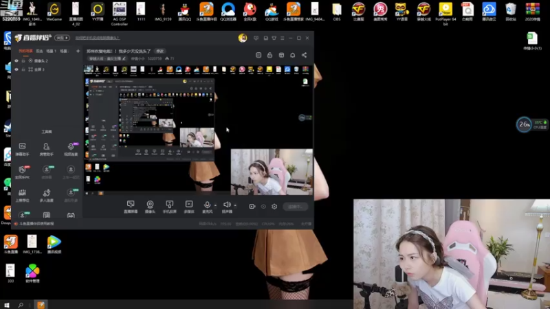Open QQ浏览器 desktop shortcut
Screen dimensions: 550x309
[x=228, y=12]
